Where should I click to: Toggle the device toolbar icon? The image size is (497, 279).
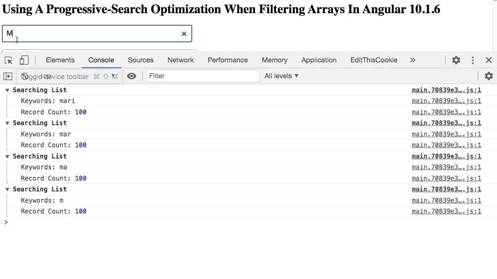pos(24,60)
